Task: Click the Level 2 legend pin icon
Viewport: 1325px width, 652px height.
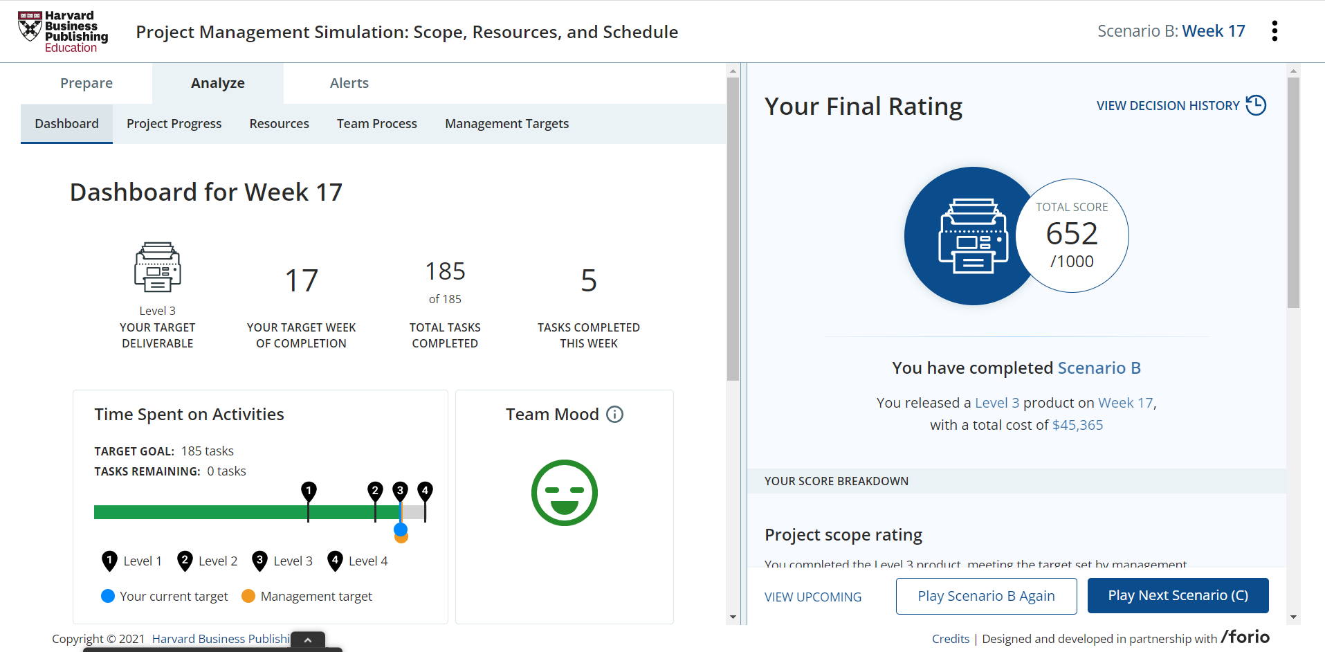Action: tap(185, 561)
